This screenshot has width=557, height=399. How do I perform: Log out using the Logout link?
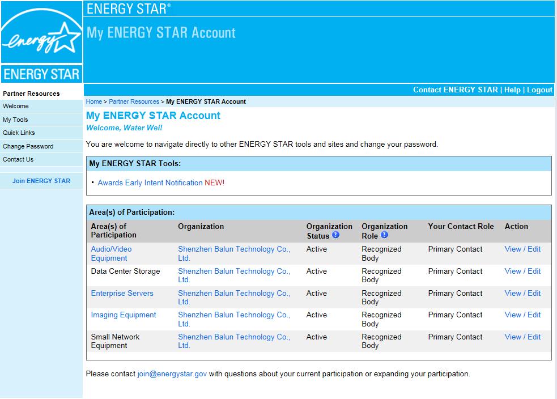pyautogui.click(x=539, y=90)
